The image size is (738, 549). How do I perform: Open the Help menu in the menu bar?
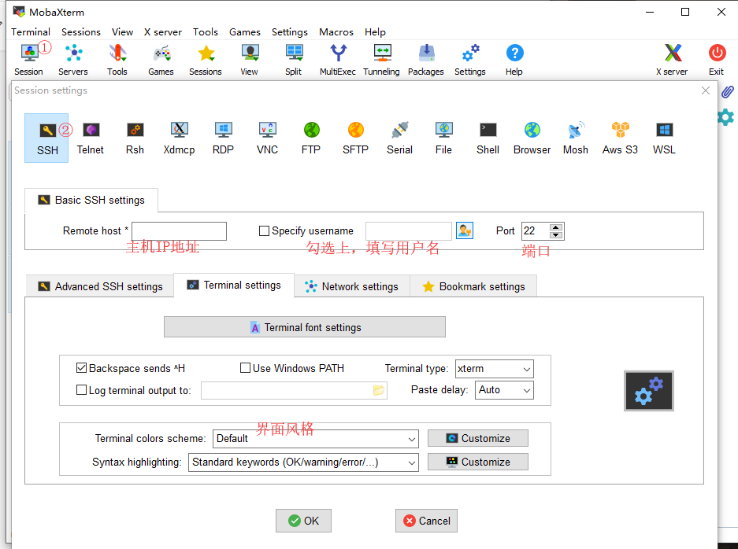point(375,32)
